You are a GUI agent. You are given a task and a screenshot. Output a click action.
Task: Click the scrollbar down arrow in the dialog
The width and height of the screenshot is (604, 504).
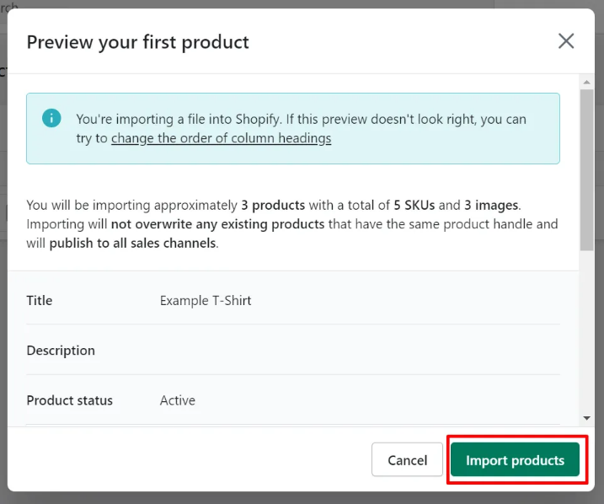click(x=586, y=417)
